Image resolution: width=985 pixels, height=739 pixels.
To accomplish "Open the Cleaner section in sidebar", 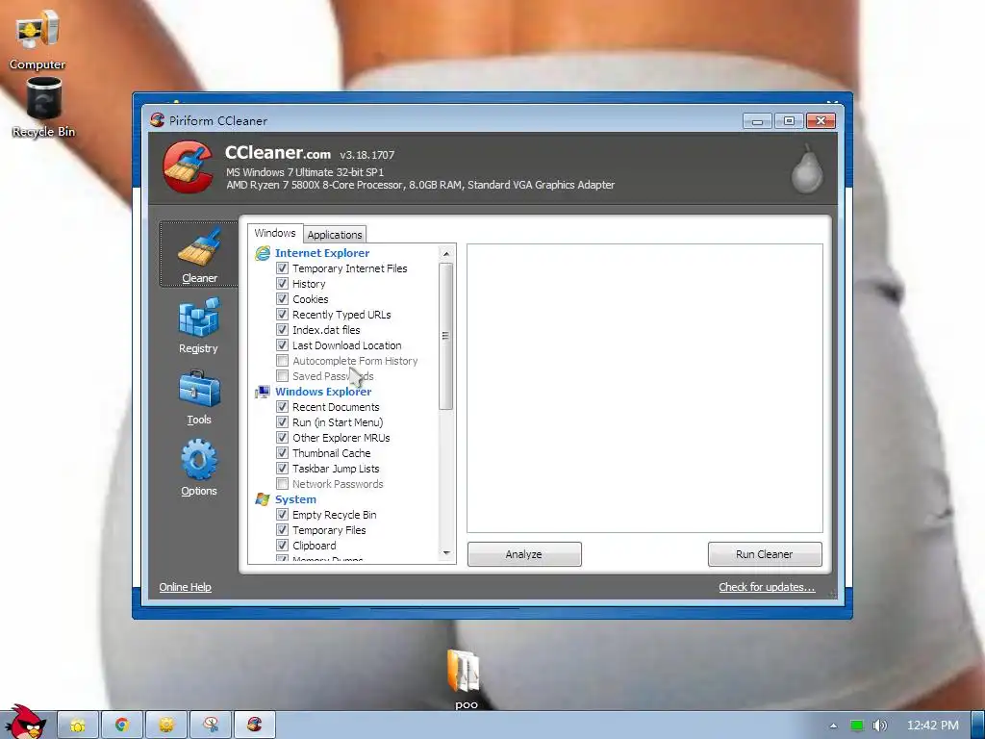I will [199, 254].
